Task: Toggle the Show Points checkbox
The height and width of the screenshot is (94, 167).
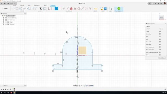Action: tap(160, 44)
